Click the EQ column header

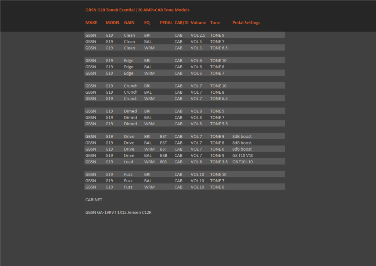pos(147,22)
